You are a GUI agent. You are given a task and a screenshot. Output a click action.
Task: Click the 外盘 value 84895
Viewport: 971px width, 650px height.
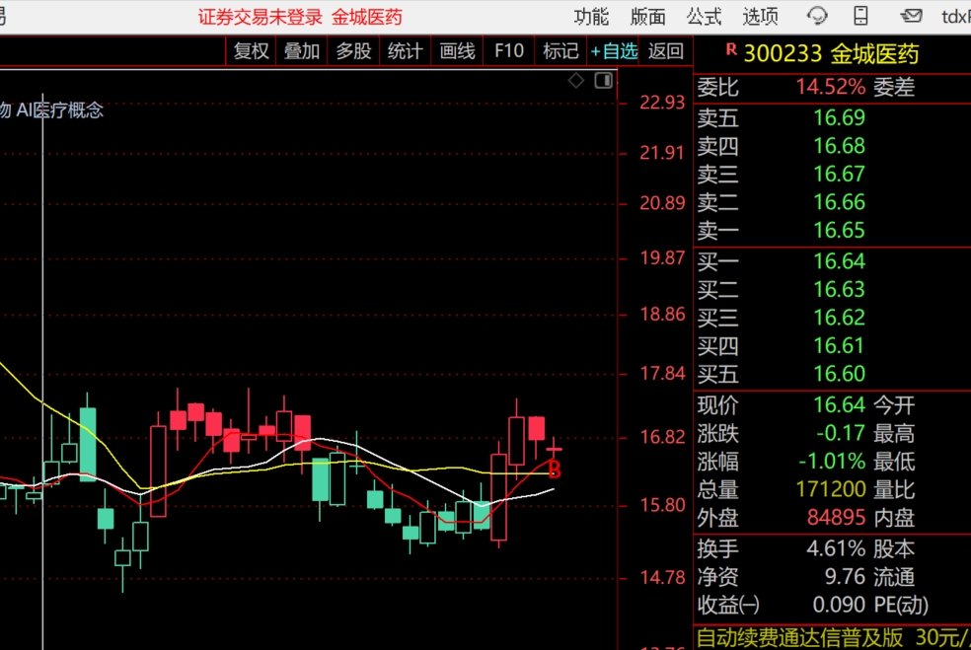tap(836, 518)
